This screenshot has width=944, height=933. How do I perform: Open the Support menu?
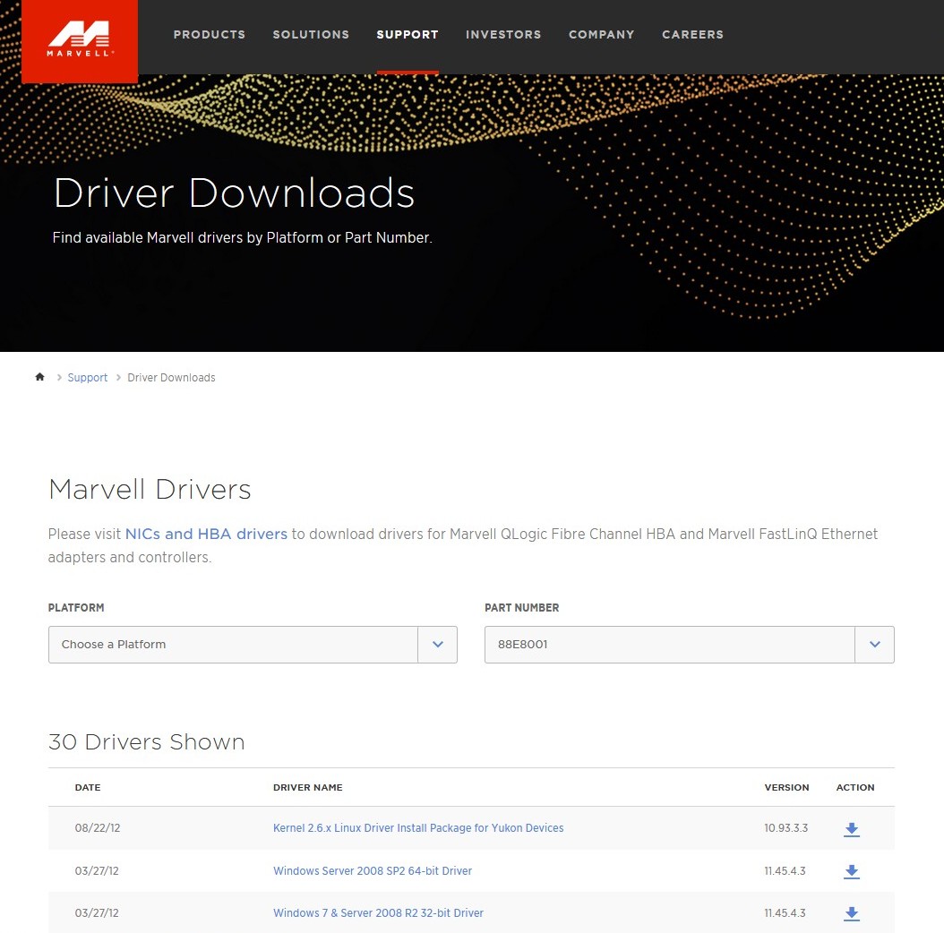coord(408,34)
